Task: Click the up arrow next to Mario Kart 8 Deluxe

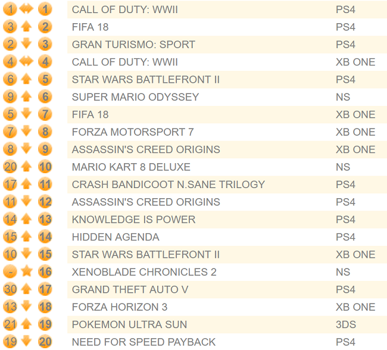Action: 26,167
